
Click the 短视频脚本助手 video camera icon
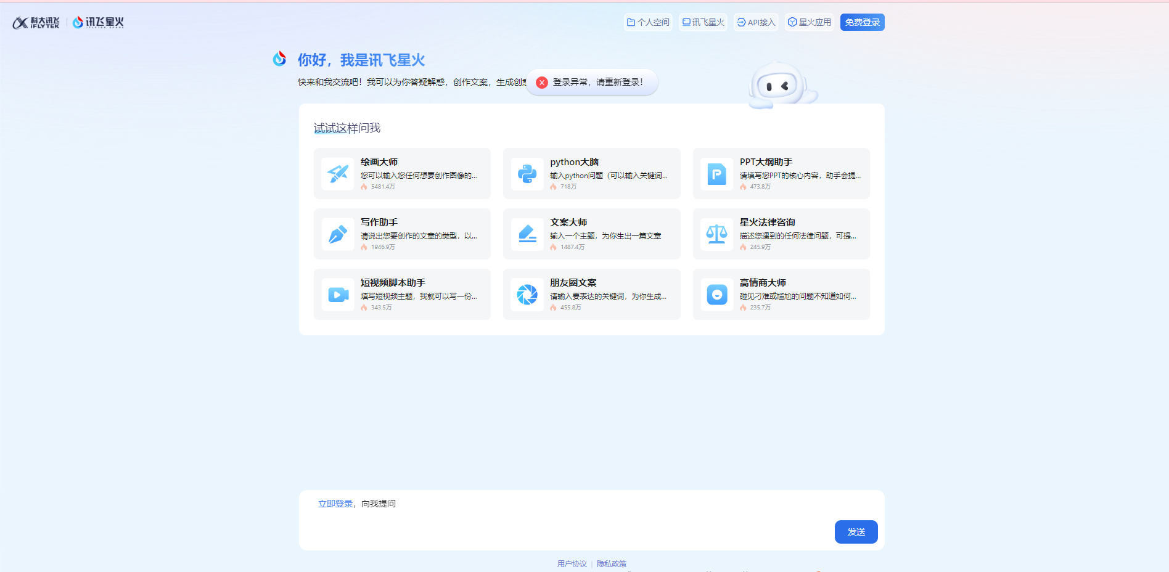(x=337, y=295)
